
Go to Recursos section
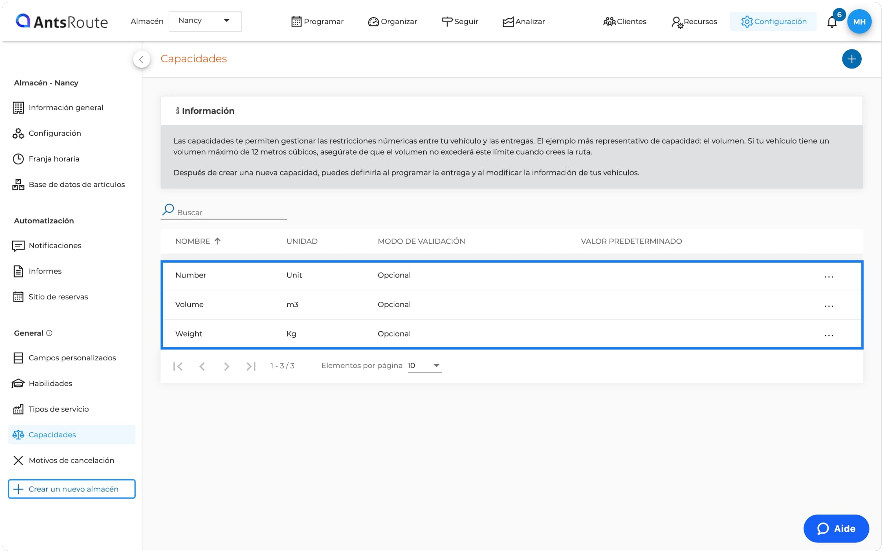click(694, 22)
